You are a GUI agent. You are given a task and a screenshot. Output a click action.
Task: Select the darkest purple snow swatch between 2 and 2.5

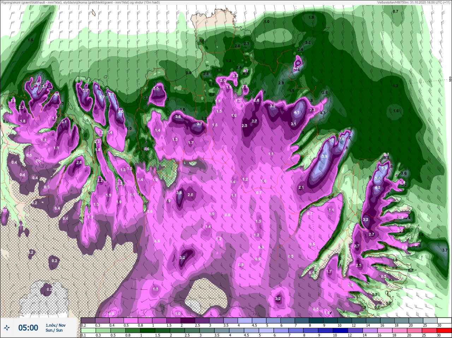pos(188,320)
